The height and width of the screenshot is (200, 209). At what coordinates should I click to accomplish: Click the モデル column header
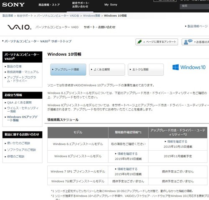click(x=78, y=132)
